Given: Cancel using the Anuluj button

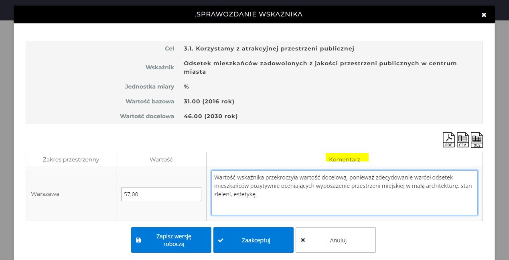Looking at the screenshot, I should click(x=336, y=240).
